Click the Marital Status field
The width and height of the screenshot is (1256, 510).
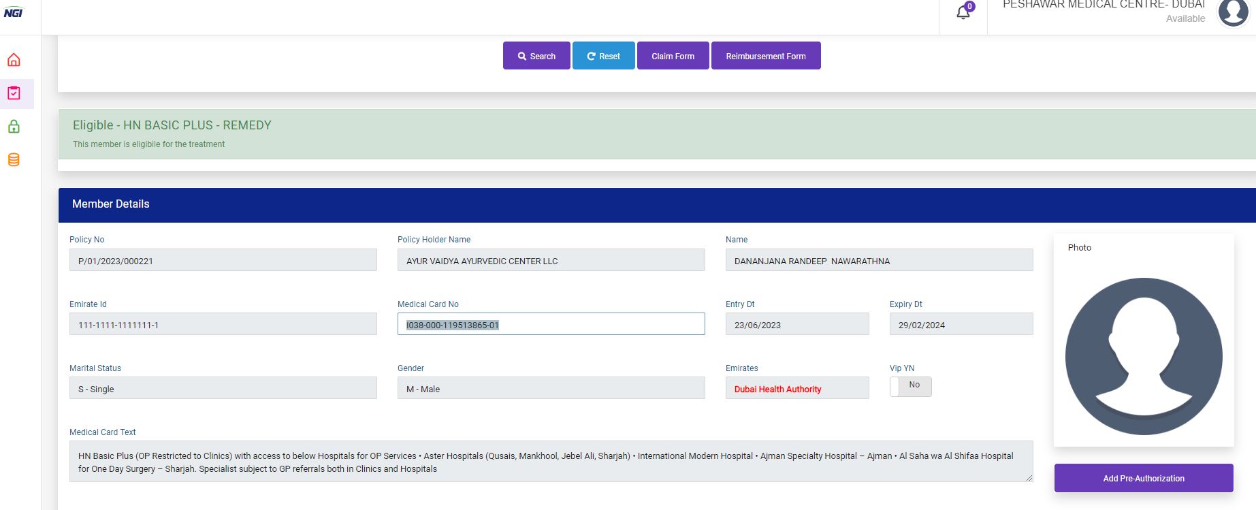coord(223,388)
